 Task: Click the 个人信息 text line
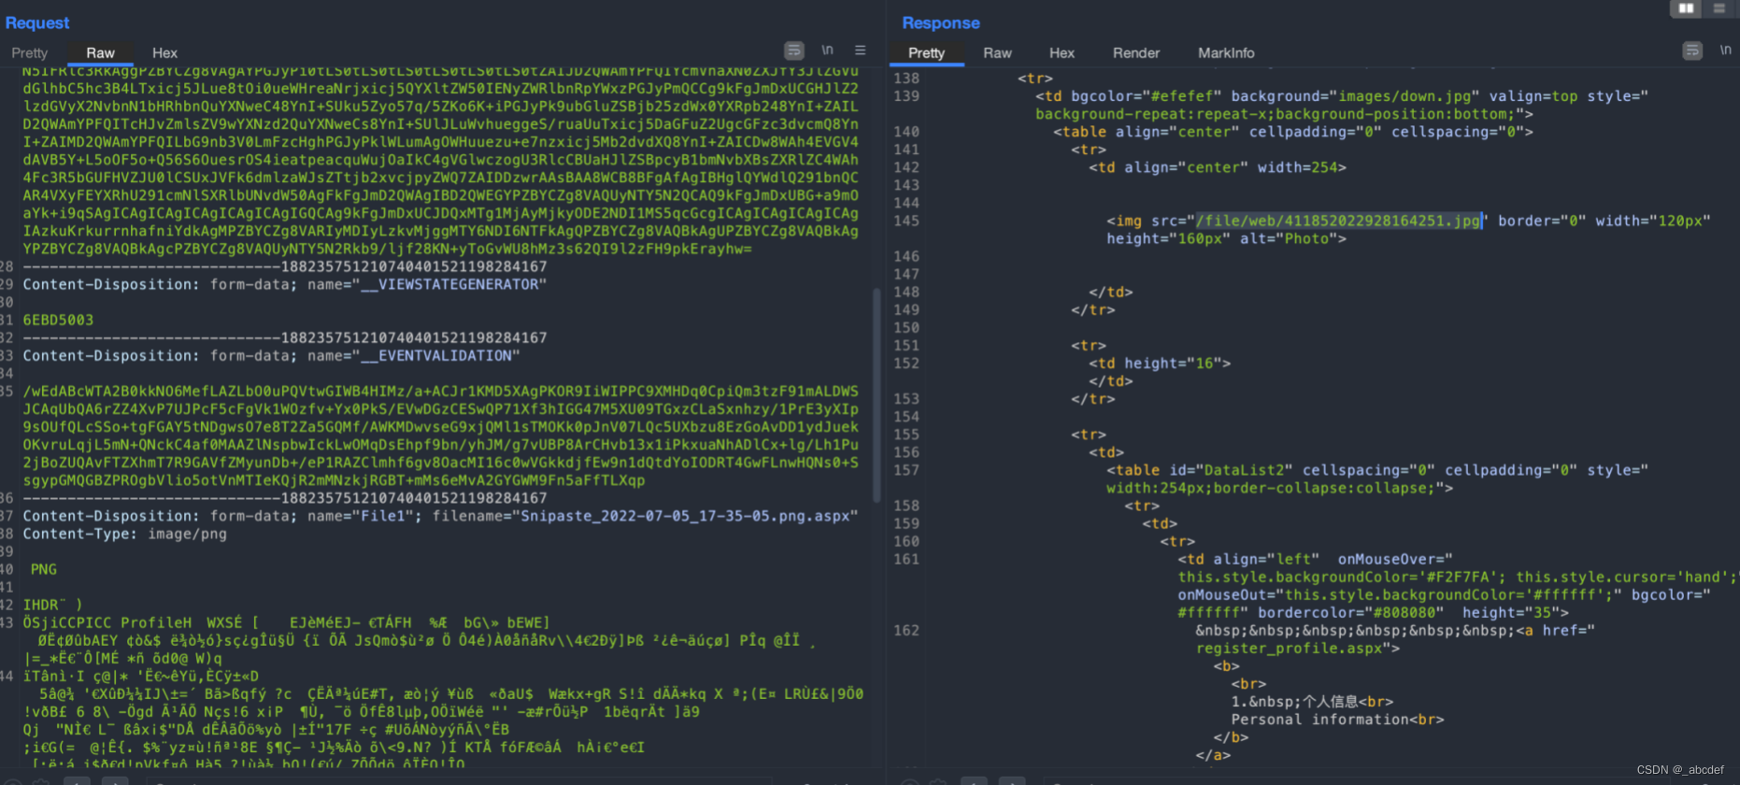point(1312,702)
